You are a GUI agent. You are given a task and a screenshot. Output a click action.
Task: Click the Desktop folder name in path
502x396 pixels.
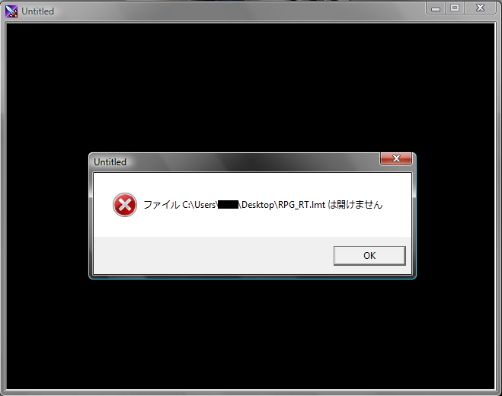(257, 205)
